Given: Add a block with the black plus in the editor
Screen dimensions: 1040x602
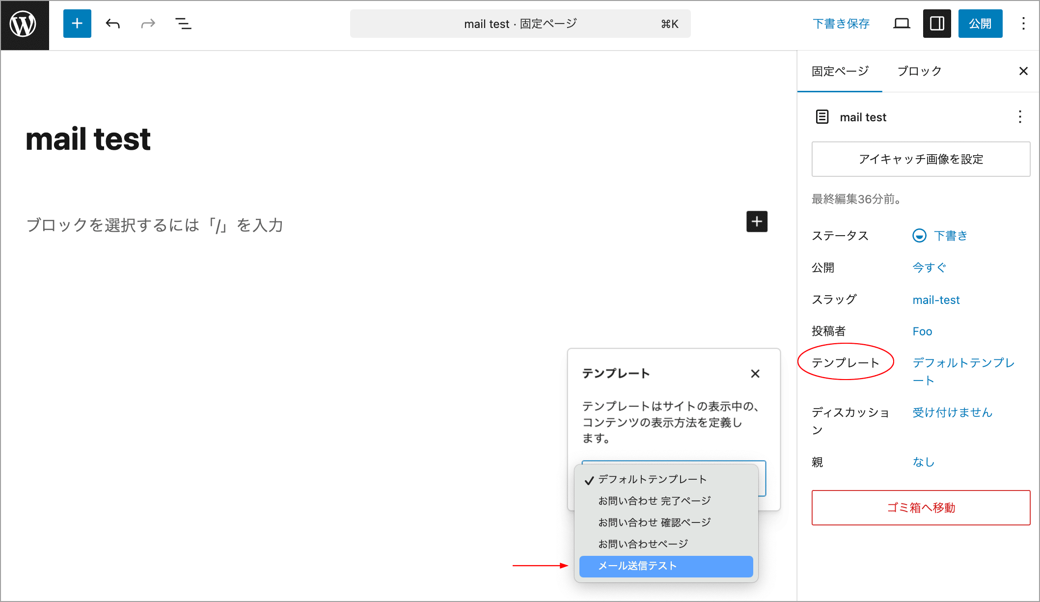Looking at the screenshot, I should click(757, 221).
